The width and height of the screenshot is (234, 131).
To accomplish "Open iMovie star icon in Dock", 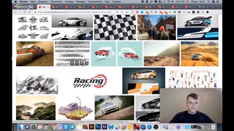I will tap(178, 127).
